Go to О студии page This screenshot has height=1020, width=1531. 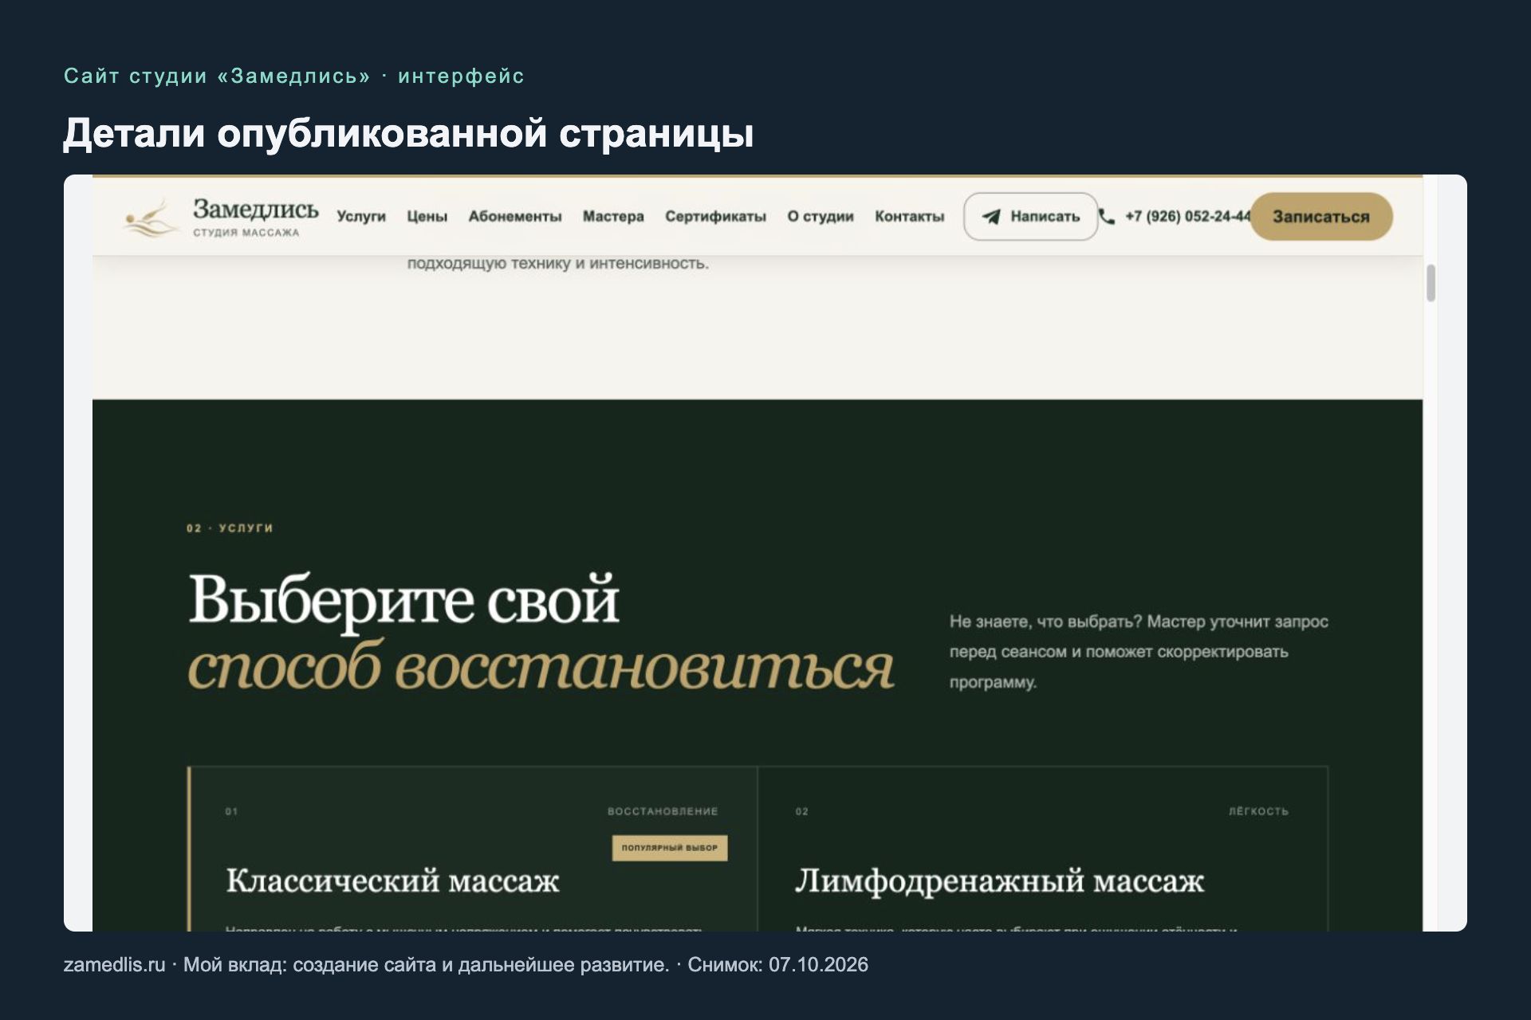click(x=821, y=216)
